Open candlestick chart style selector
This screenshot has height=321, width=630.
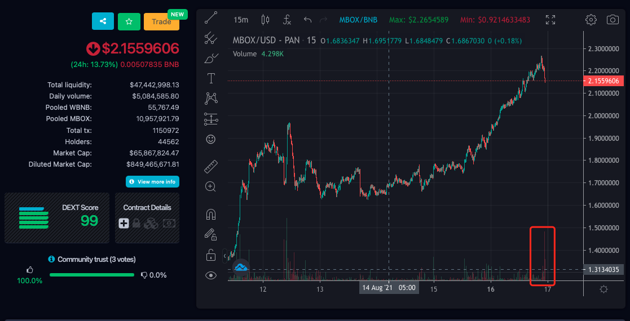pyautogui.click(x=265, y=20)
